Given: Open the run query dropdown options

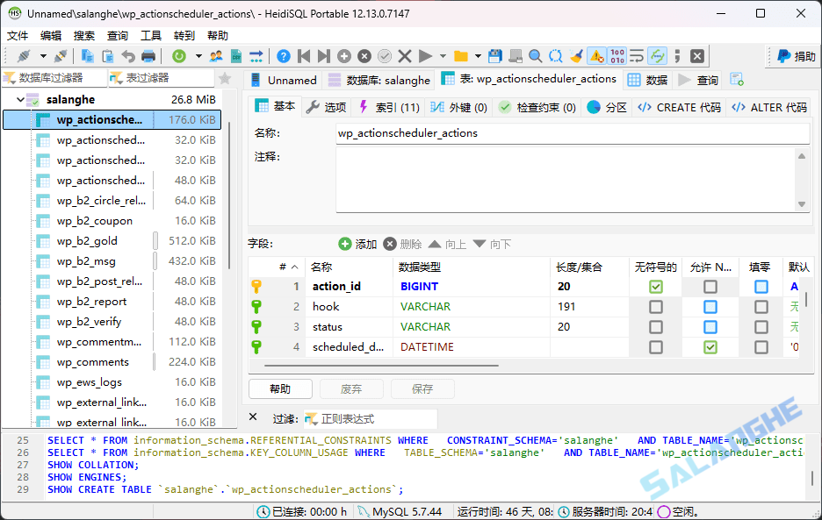Looking at the screenshot, I should coord(442,56).
